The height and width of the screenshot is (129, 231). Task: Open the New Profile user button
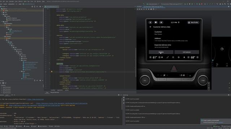193,22
